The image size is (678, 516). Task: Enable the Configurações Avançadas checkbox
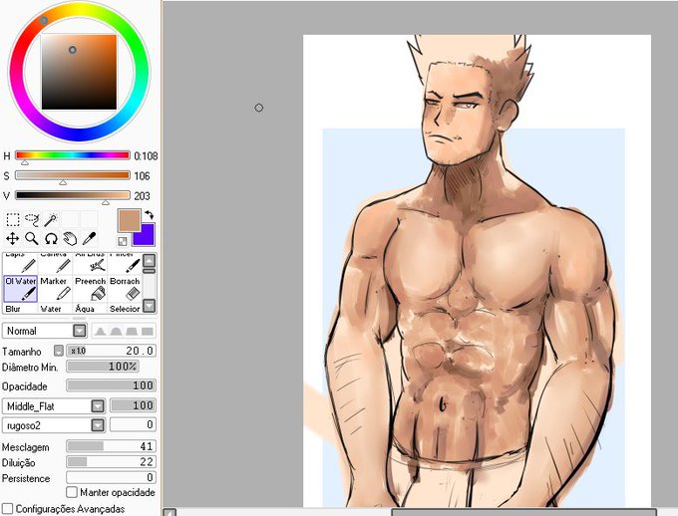coord(7,509)
